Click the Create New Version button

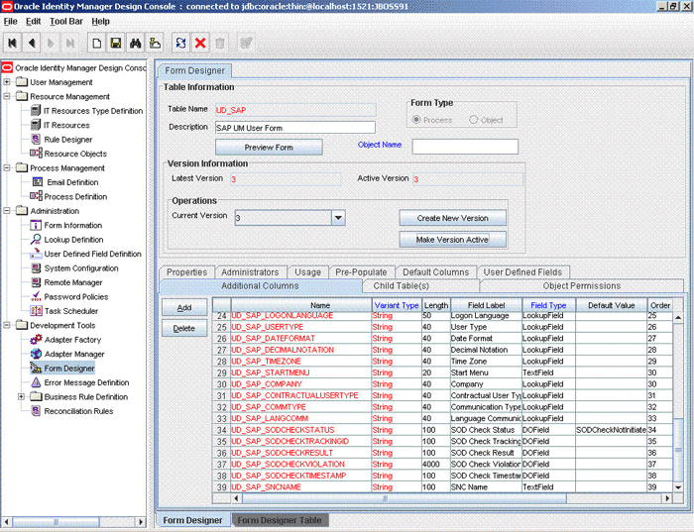click(453, 218)
